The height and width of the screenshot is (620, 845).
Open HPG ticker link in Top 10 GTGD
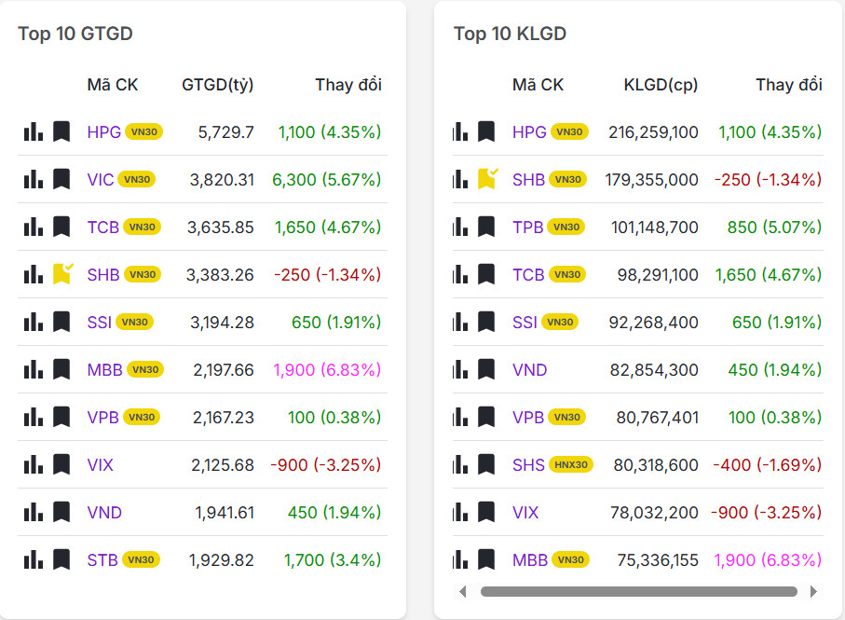104,132
